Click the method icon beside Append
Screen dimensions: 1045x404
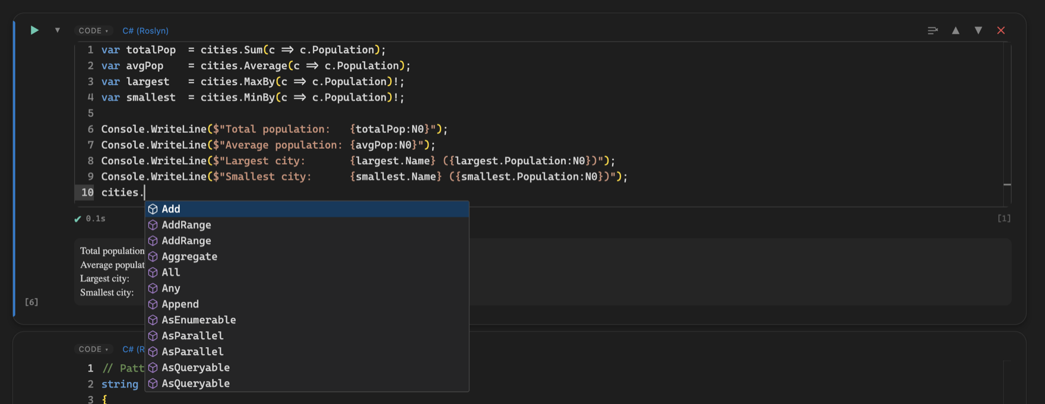[x=153, y=304]
